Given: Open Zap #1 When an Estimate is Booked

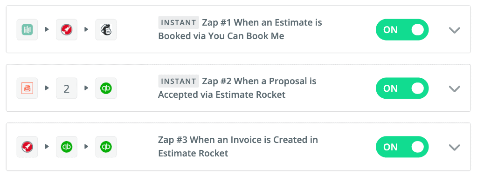Looking at the screenshot, I should coord(240,29).
